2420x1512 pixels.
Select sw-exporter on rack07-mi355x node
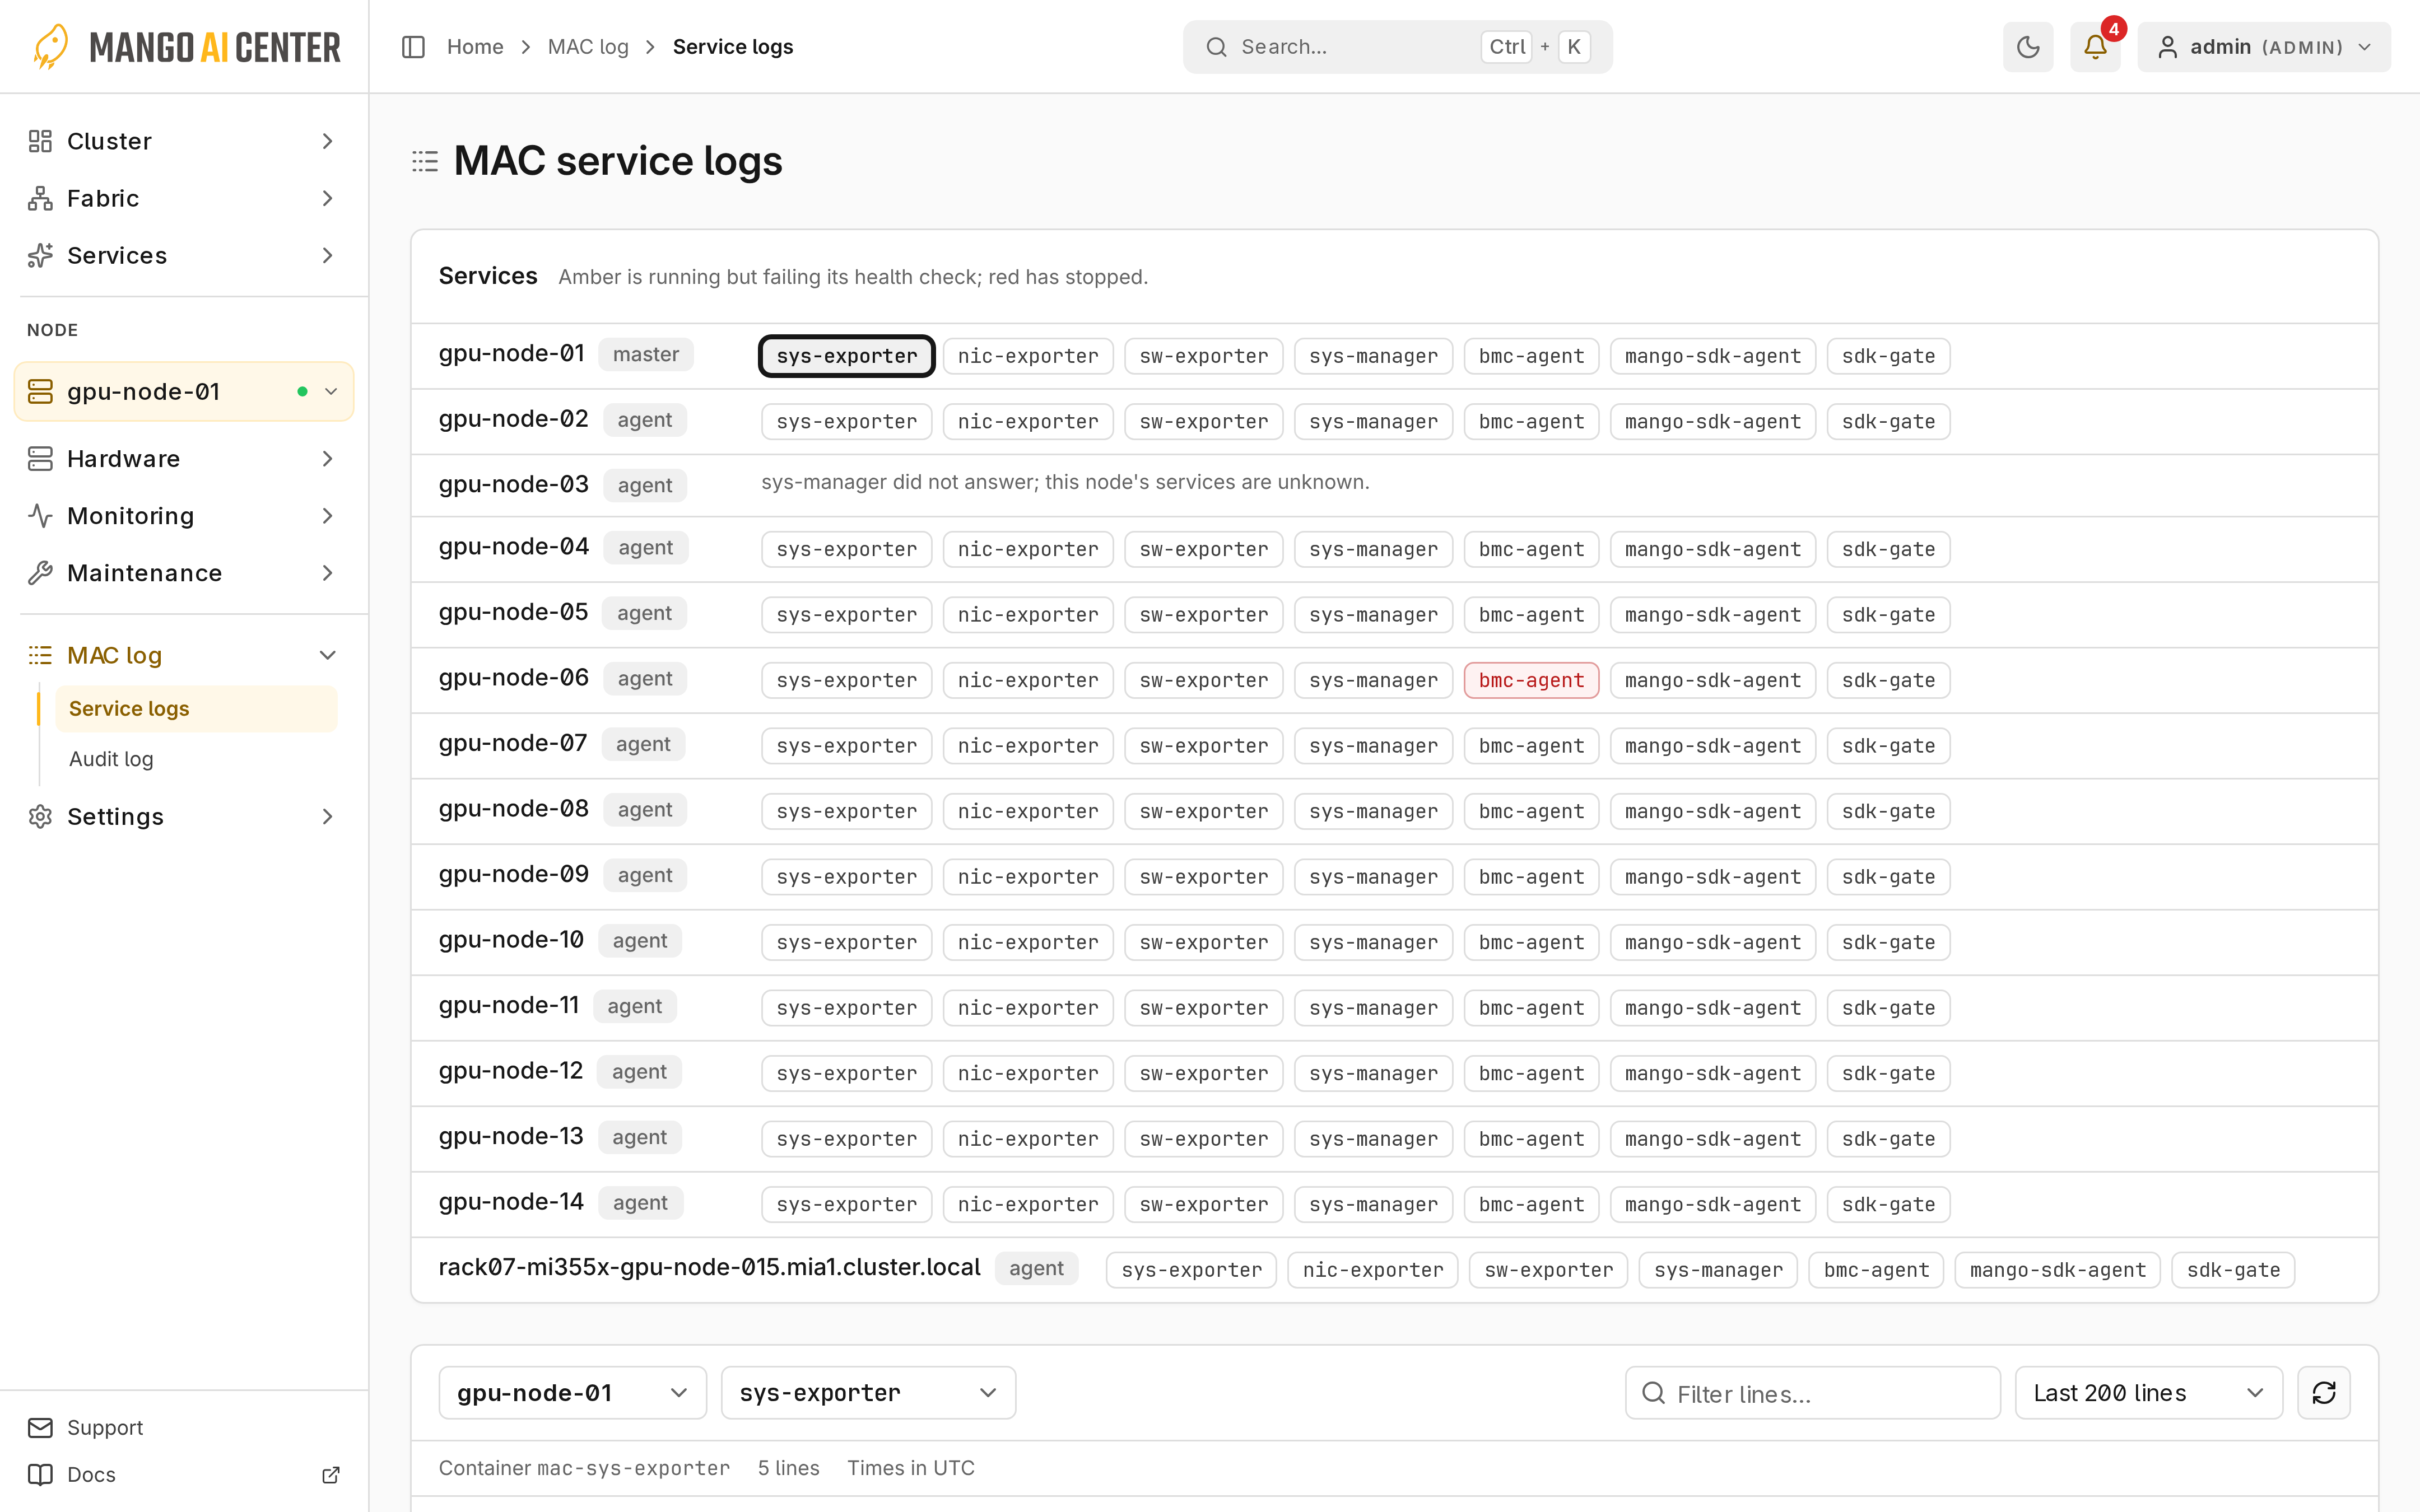[1548, 1270]
